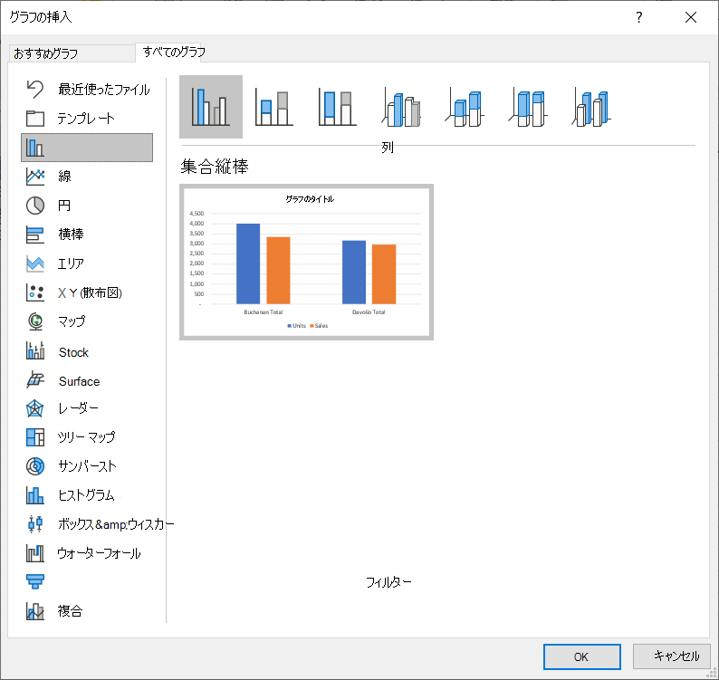Choose the ヒストグラム histogram category
Viewport: 719px width, 680px height.
(87, 495)
